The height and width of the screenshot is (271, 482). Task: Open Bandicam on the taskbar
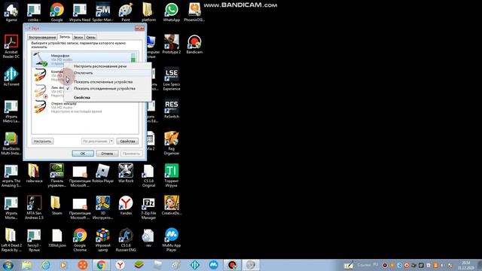[232, 265]
